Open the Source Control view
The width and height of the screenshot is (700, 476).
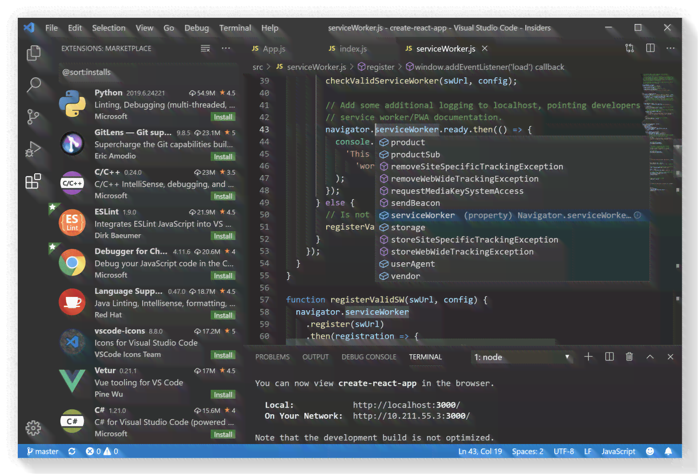pos(33,117)
